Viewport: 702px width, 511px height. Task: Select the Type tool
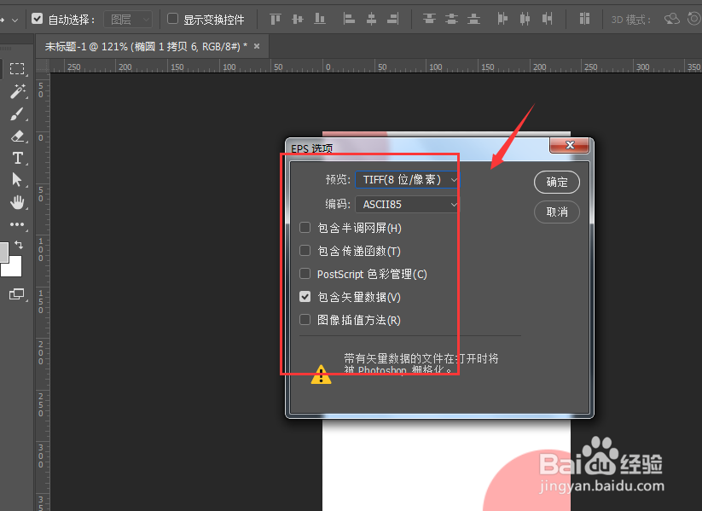click(19, 158)
